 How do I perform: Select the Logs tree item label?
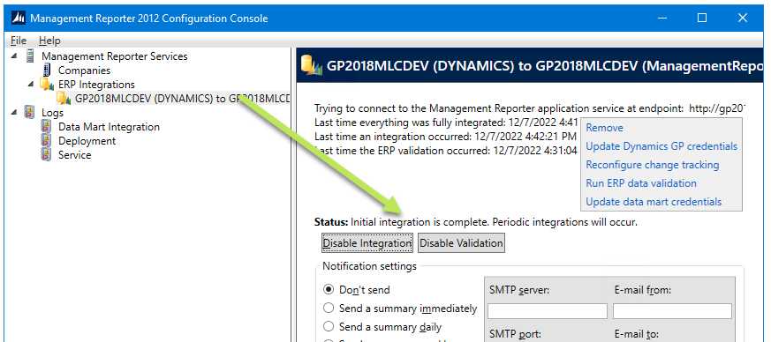click(52, 112)
